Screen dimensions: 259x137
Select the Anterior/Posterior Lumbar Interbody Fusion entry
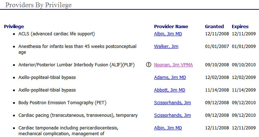pos(76,65)
